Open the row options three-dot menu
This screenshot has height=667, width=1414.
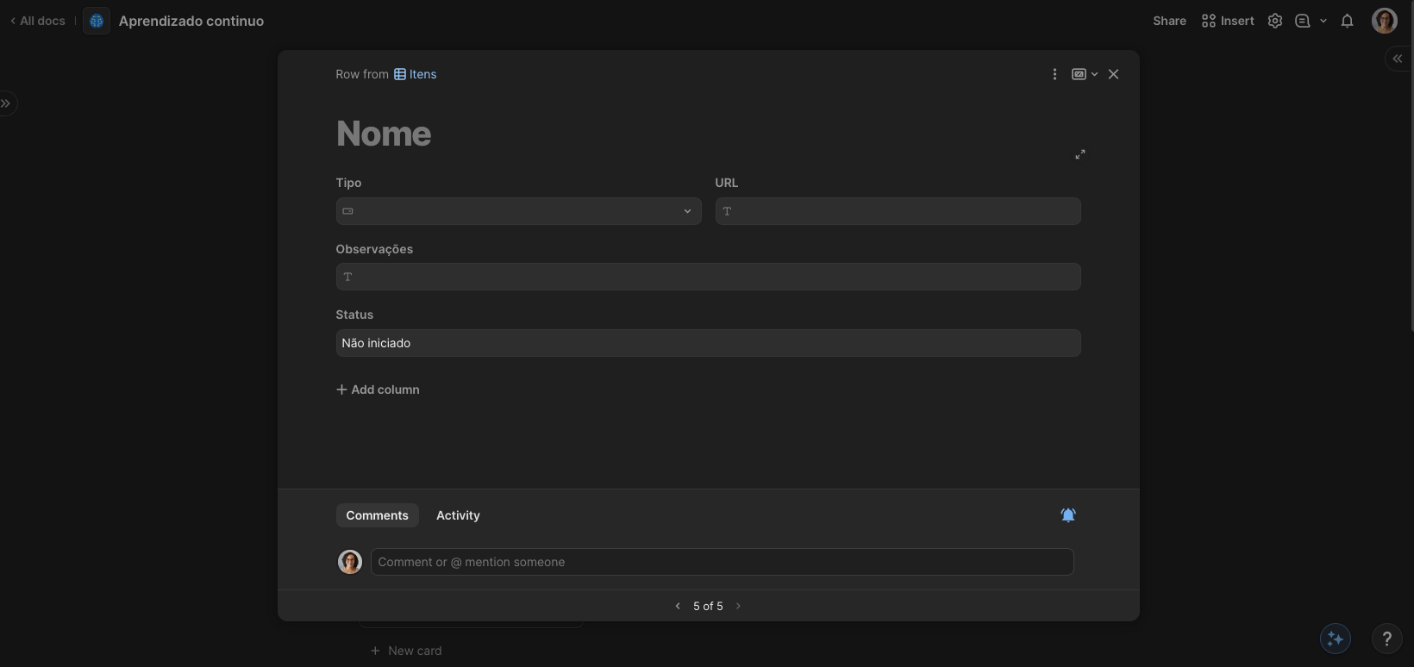tap(1054, 74)
